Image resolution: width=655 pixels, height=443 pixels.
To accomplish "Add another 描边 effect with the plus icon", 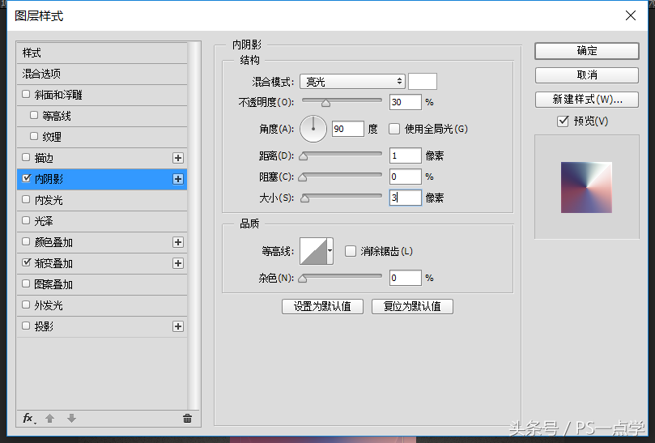I will point(178,158).
